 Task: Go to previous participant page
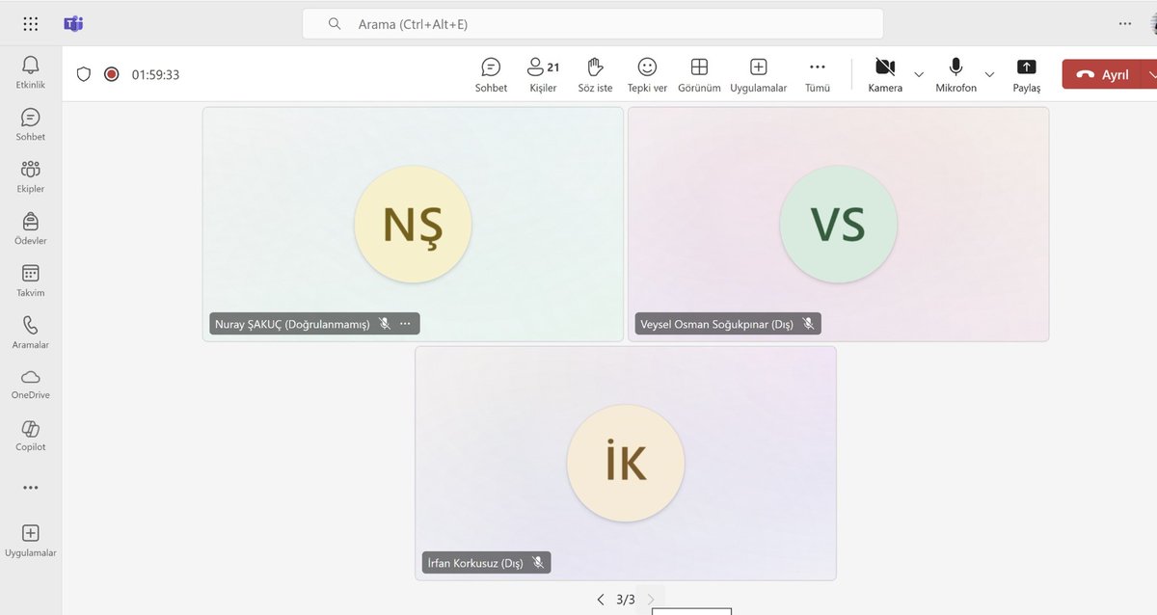pos(601,600)
